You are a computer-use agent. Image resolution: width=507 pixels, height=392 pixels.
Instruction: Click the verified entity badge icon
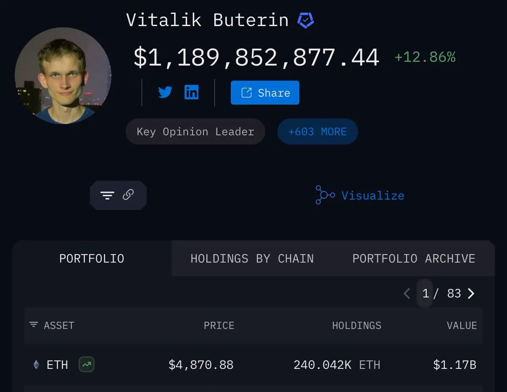[x=305, y=20]
